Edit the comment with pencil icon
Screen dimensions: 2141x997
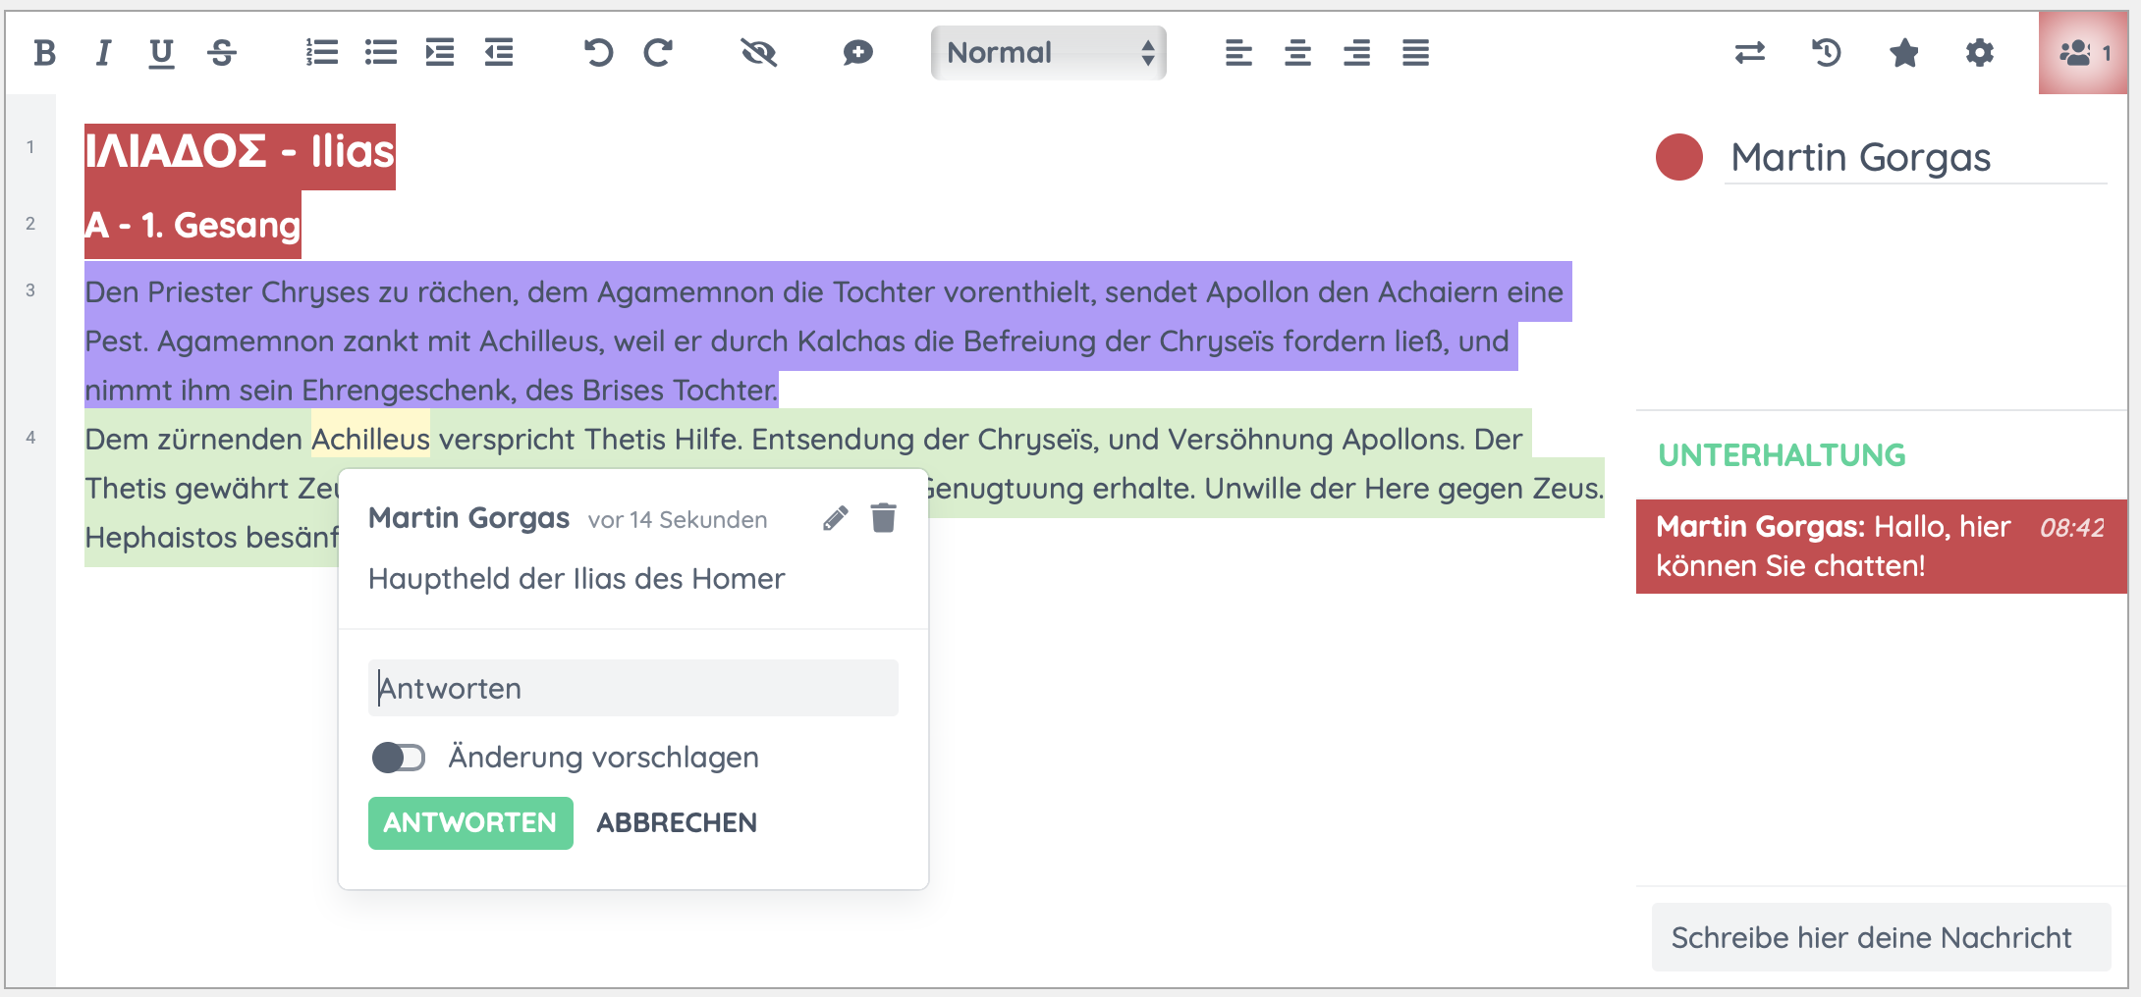pos(835,518)
